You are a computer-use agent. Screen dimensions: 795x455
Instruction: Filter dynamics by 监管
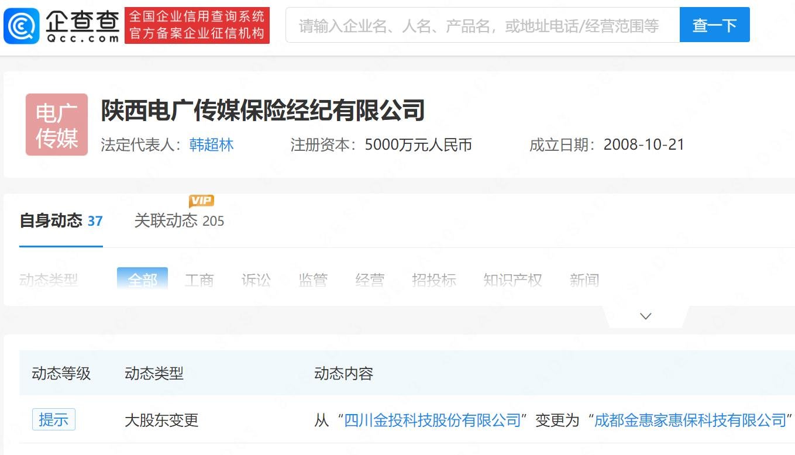[x=312, y=280]
